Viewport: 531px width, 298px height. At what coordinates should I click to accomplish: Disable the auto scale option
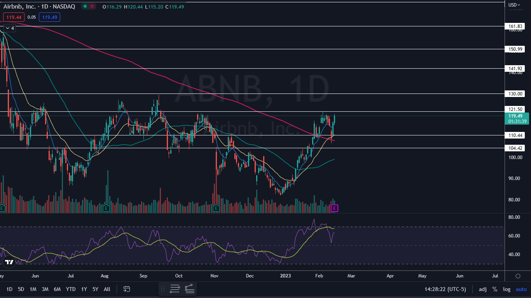pyautogui.click(x=521, y=289)
